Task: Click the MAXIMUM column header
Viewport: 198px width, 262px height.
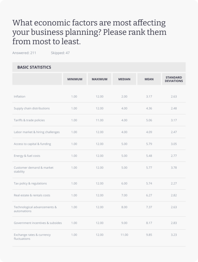Action: pos(100,79)
